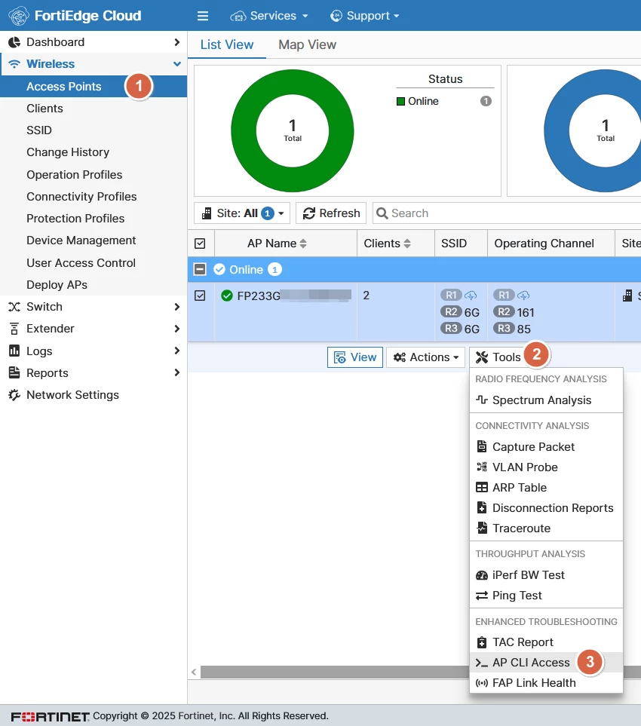Click the Traceroute icon
Viewport: 641px width, 726px height.
[x=482, y=528]
